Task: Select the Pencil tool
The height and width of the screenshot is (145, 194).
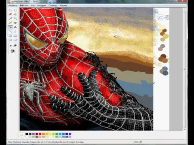Action: [11, 23]
